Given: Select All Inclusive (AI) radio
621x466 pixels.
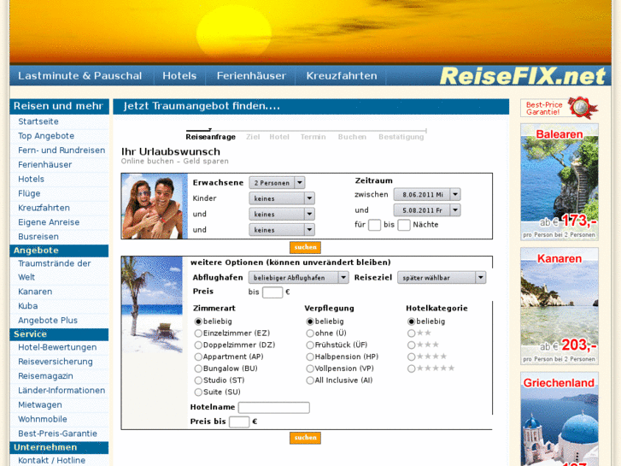Looking at the screenshot, I should click(310, 380).
